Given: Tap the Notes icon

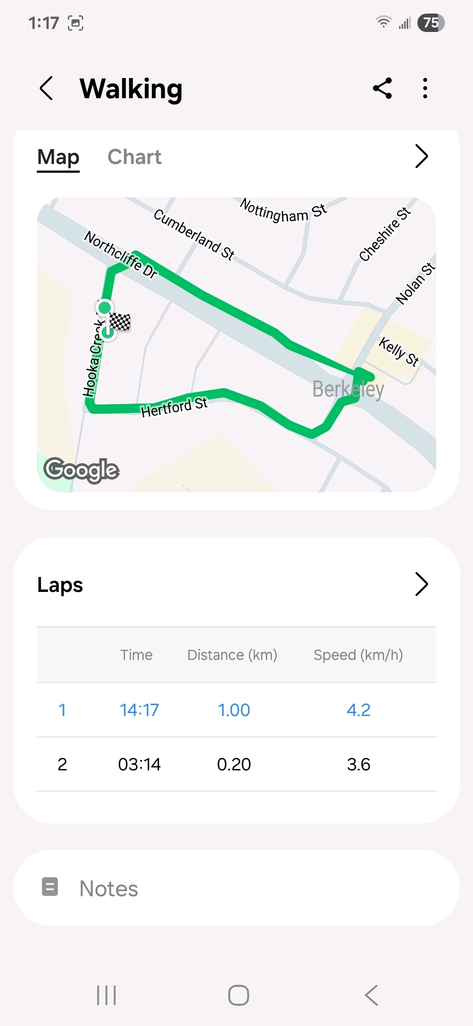Looking at the screenshot, I should click(50, 887).
